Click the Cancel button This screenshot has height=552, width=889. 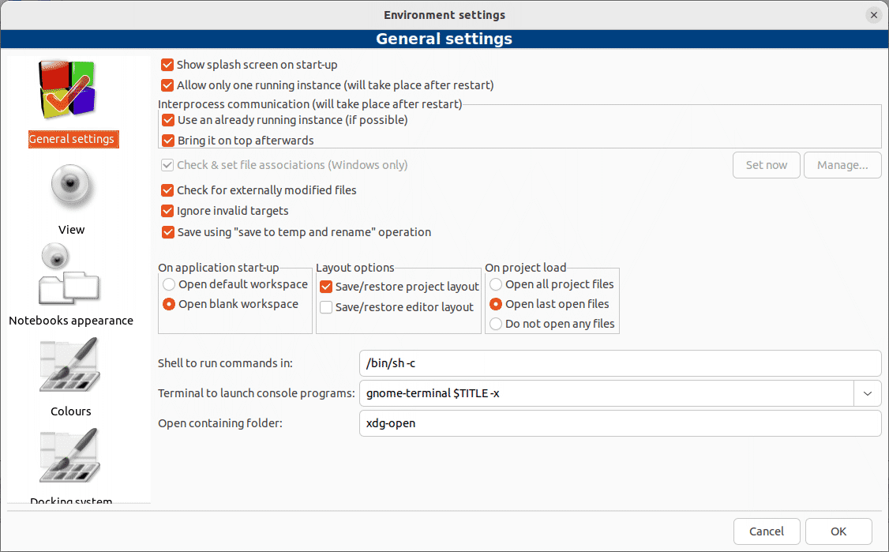click(767, 531)
